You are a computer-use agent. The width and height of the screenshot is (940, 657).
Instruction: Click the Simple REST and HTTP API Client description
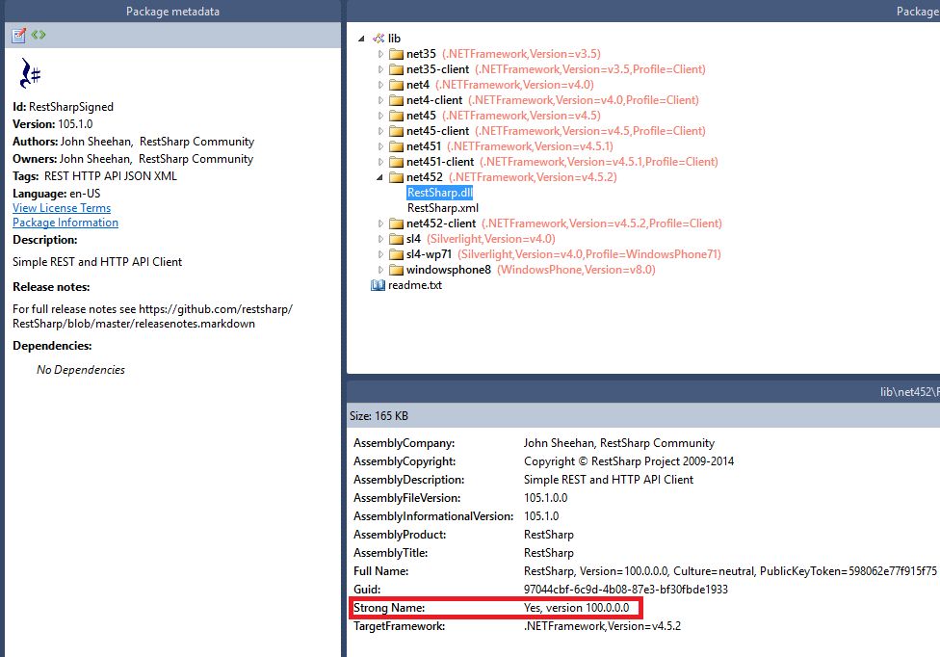[97, 262]
